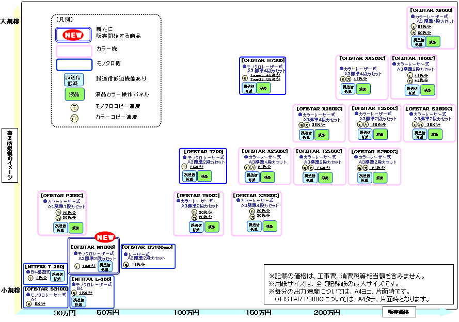This screenshot has height=322, width=459.
Task: Click the モ circle icon in the legend
Action: pos(74,108)
